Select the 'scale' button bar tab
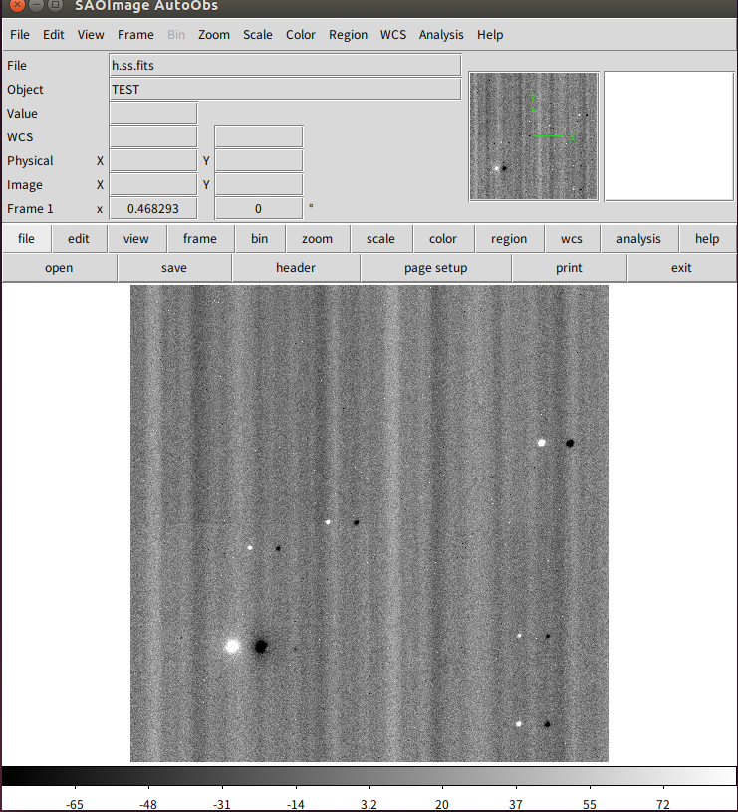The image size is (738, 812). click(x=380, y=239)
